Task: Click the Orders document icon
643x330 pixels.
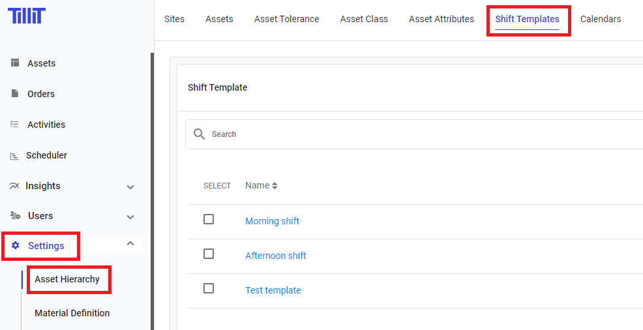Action: click(x=15, y=94)
